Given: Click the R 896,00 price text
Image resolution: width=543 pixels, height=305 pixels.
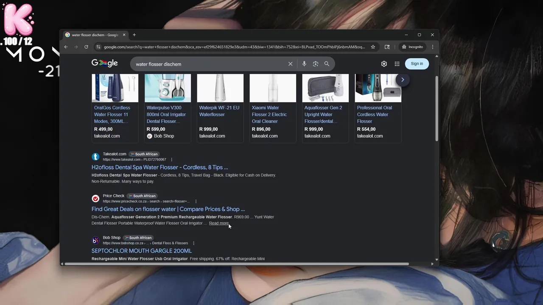Looking at the screenshot, I should (x=261, y=129).
